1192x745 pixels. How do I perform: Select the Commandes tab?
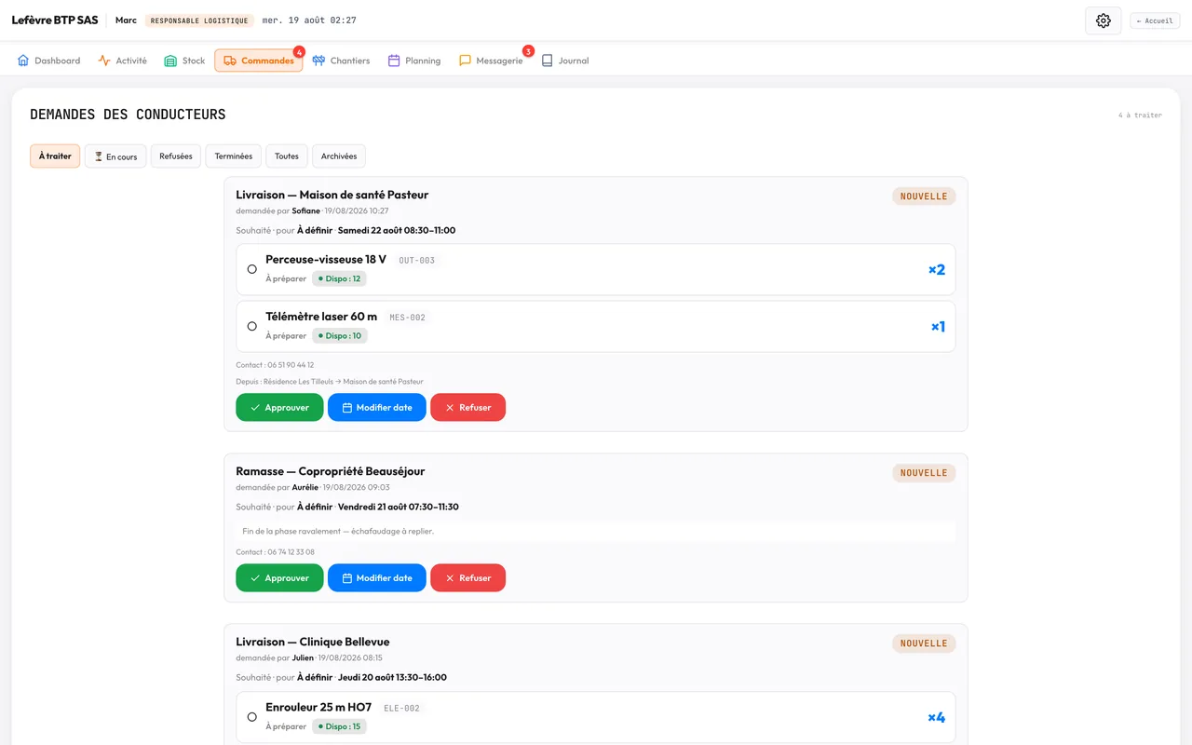coord(259,61)
